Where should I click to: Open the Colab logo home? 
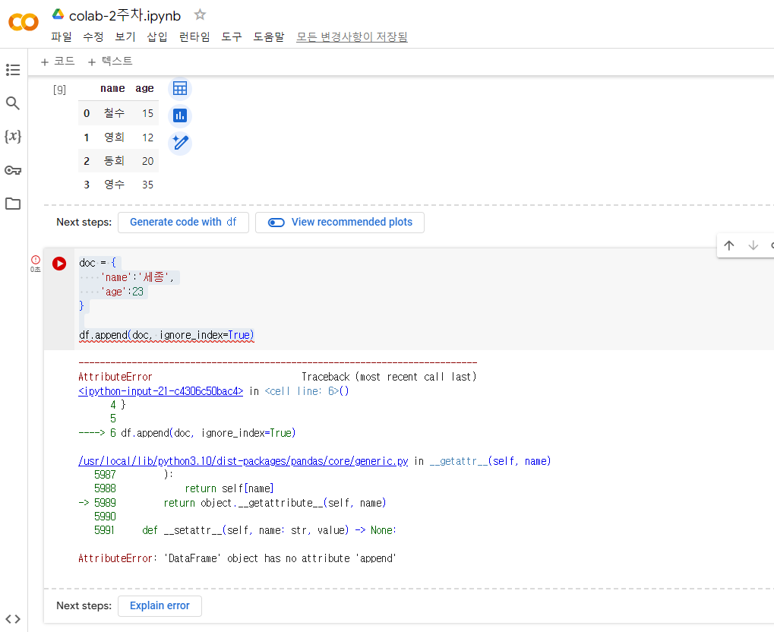(24, 22)
